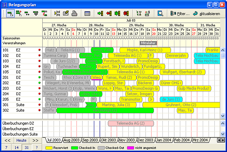Image resolution: width=227 pixels, height=152 pixels.
Task: Select the booking pointer tool
Action: [10, 13]
